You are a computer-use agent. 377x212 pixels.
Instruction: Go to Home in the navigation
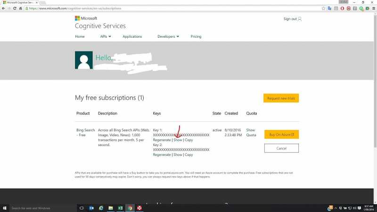point(80,37)
